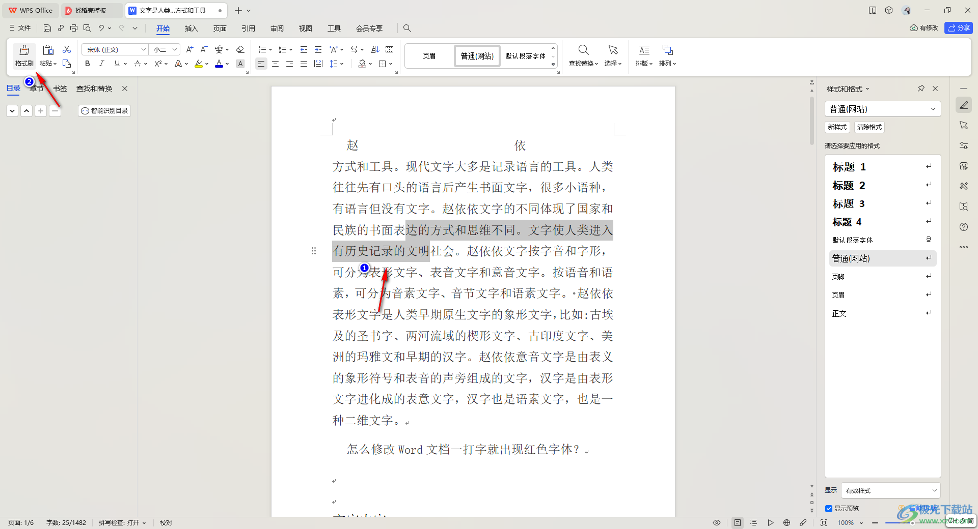Screen dimensions: 978x529
Task: Pin the 样式和格式 panel
Action: (x=921, y=89)
